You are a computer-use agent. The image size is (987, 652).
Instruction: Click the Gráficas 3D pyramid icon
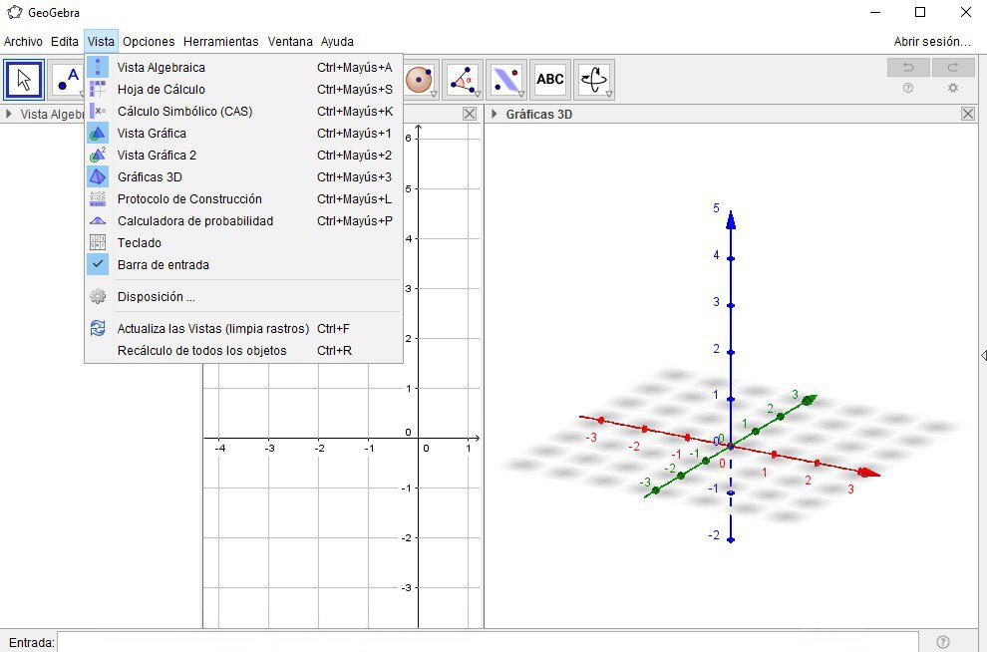point(98,176)
